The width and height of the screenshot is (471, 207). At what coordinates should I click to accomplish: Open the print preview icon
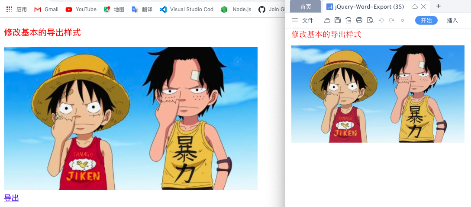371,20
